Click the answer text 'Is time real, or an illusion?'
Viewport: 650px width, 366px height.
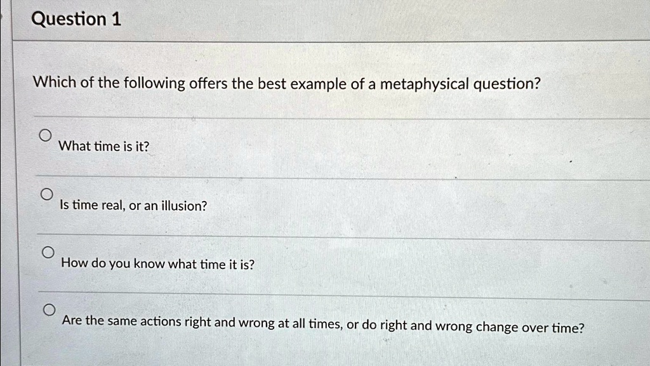tap(133, 206)
